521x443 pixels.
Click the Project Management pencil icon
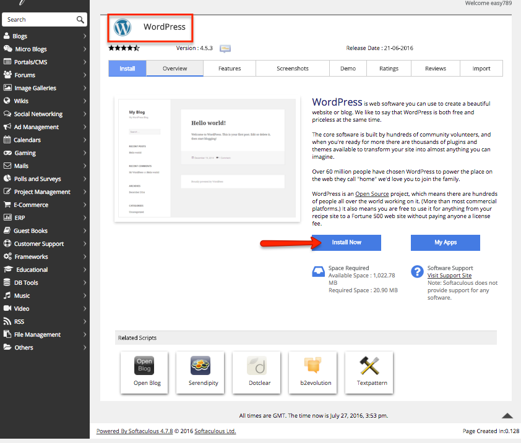(7, 192)
